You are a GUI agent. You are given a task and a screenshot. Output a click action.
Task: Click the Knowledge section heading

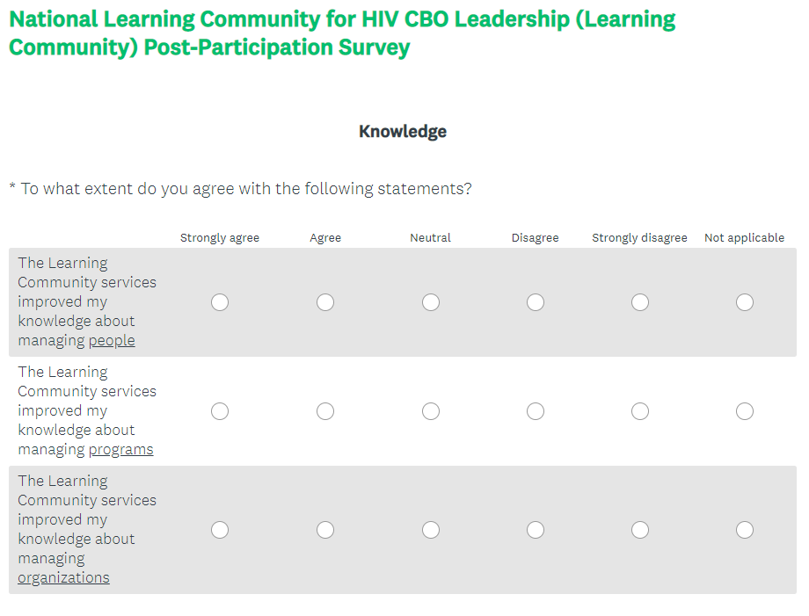pos(403,132)
